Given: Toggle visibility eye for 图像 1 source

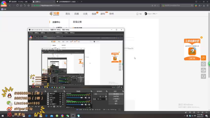Looking at the screenshot, I should click(x=60, y=100).
